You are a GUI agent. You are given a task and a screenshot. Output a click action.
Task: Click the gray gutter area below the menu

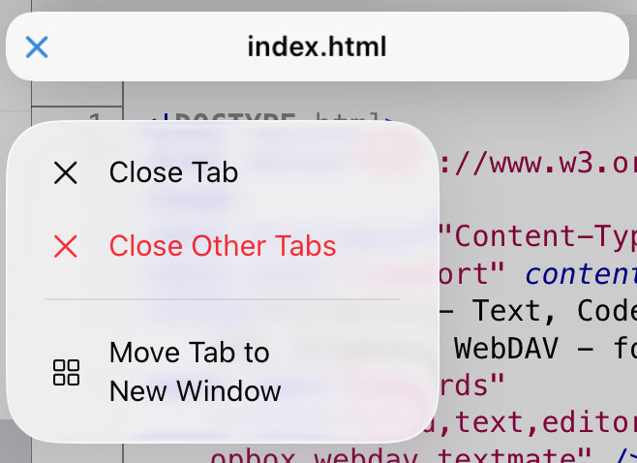pos(58,452)
